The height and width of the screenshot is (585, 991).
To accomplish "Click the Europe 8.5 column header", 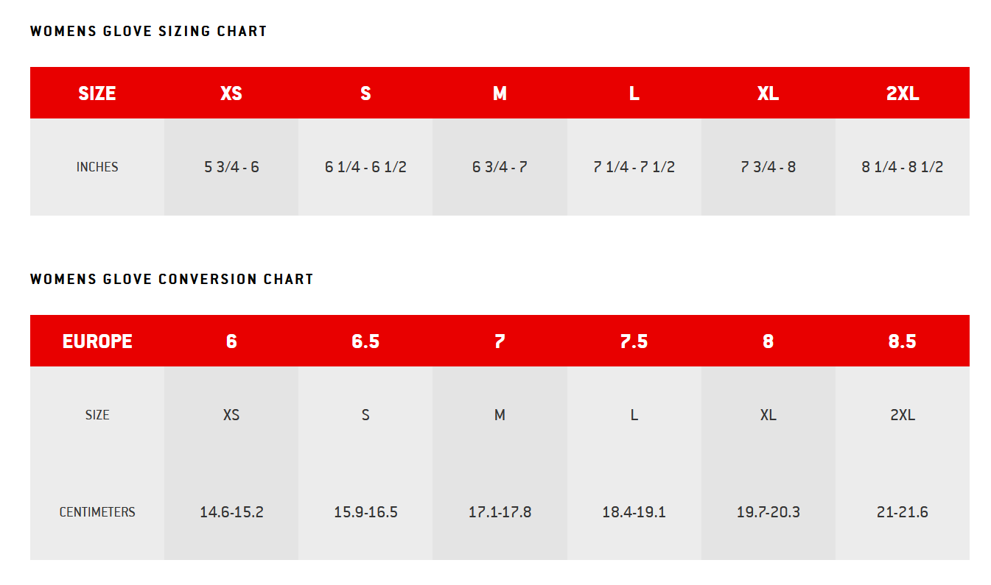I will tap(903, 341).
